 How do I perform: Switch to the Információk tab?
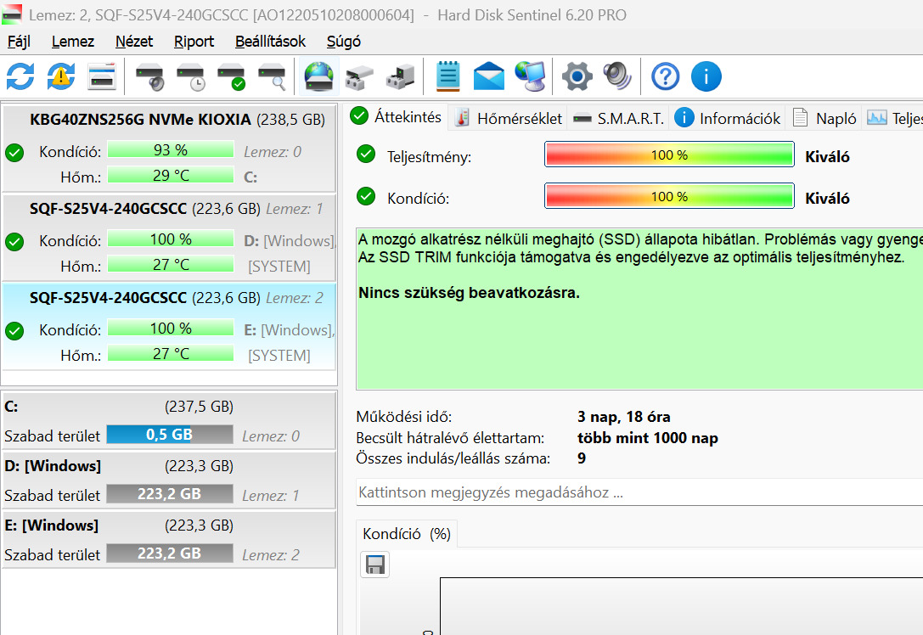727,118
